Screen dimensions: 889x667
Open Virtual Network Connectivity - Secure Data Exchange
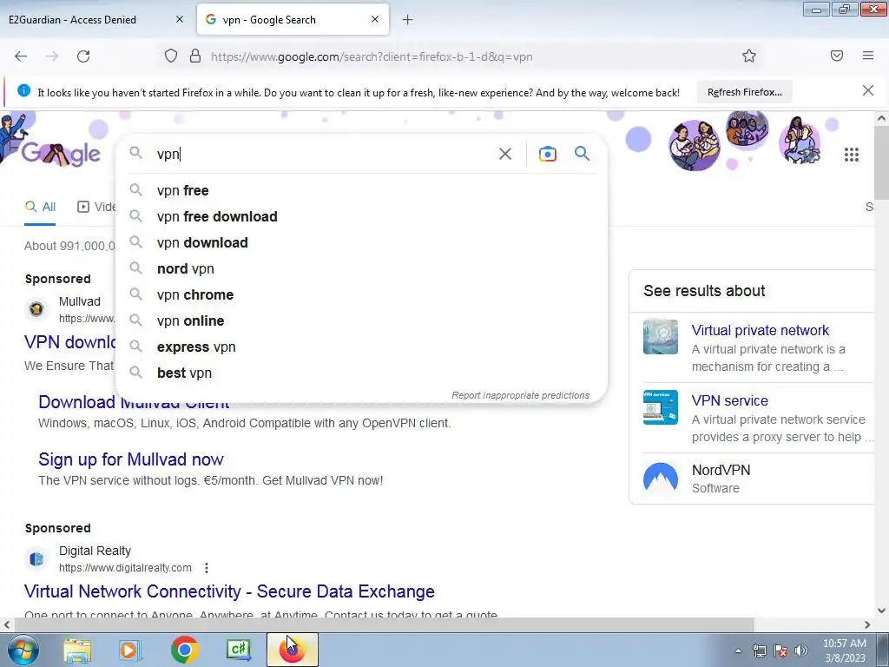(229, 591)
